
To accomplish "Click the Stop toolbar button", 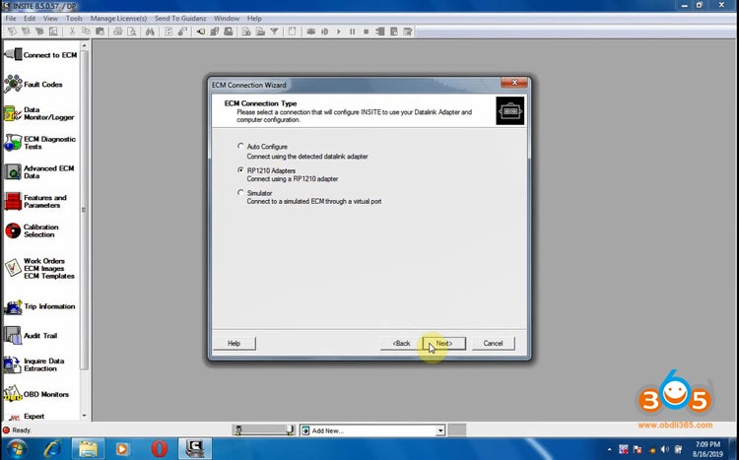I will [366, 32].
